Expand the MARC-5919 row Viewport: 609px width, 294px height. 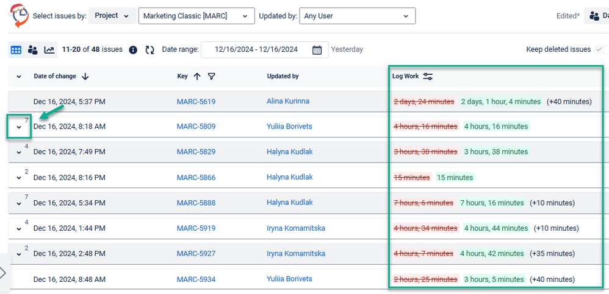pyautogui.click(x=19, y=229)
